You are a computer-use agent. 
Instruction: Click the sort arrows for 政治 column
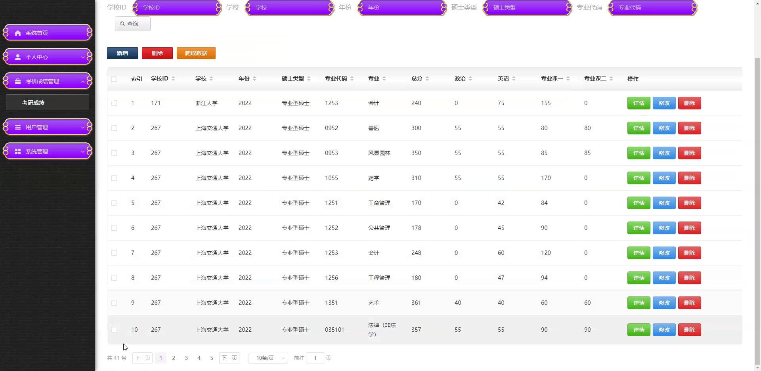(470, 78)
